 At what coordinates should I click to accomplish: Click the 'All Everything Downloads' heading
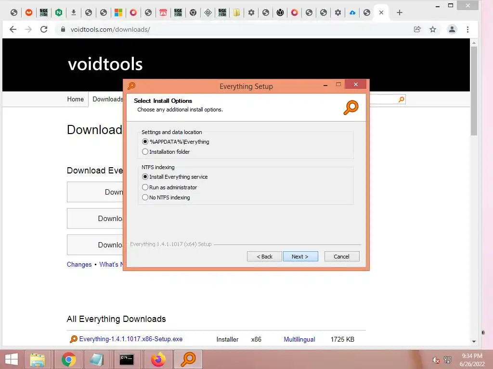point(116,319)
